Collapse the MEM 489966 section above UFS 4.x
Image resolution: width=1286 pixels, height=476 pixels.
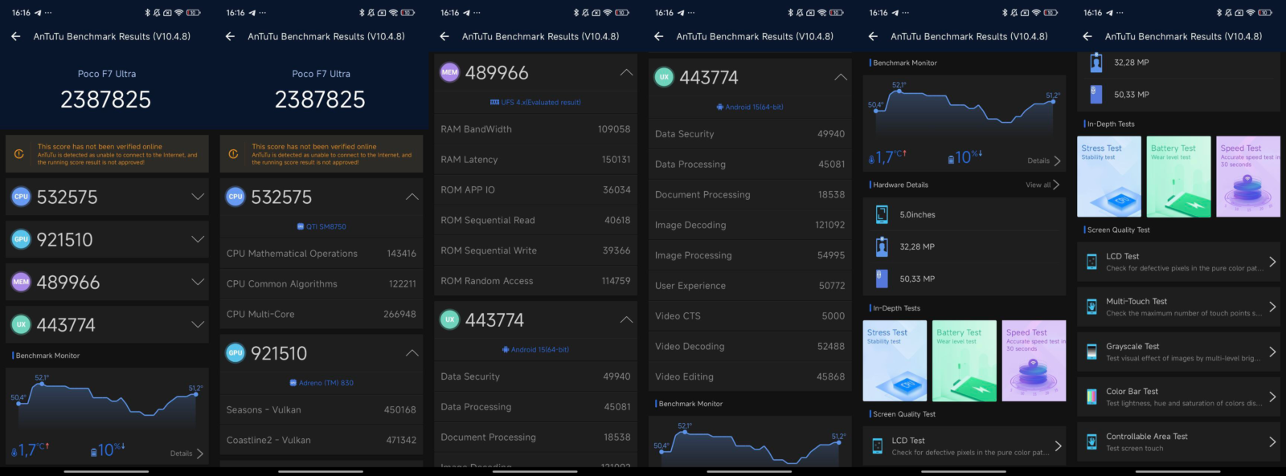pos(626,72)
